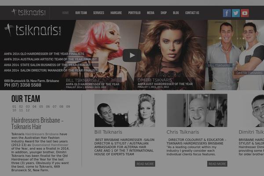The width and height of the screenshot is (264, 176).
Task: Click Dimitri Tsiknaris label on banner photo
Action: (x=249, y=73)
